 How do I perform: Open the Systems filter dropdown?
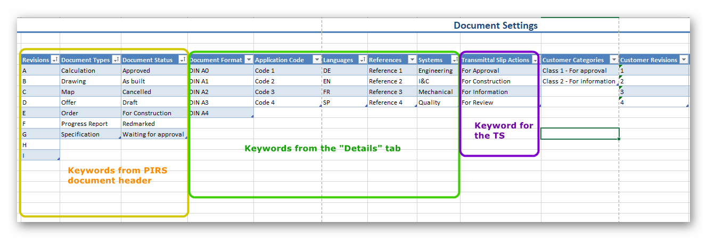point(455,60)
